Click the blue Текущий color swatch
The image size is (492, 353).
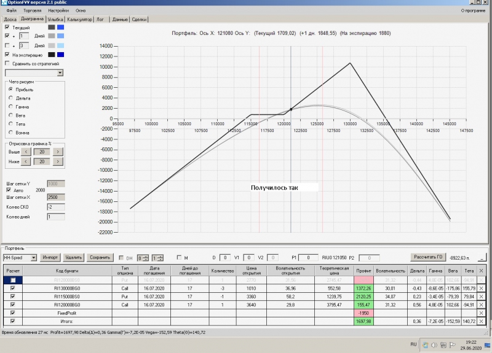pos(60,27)
